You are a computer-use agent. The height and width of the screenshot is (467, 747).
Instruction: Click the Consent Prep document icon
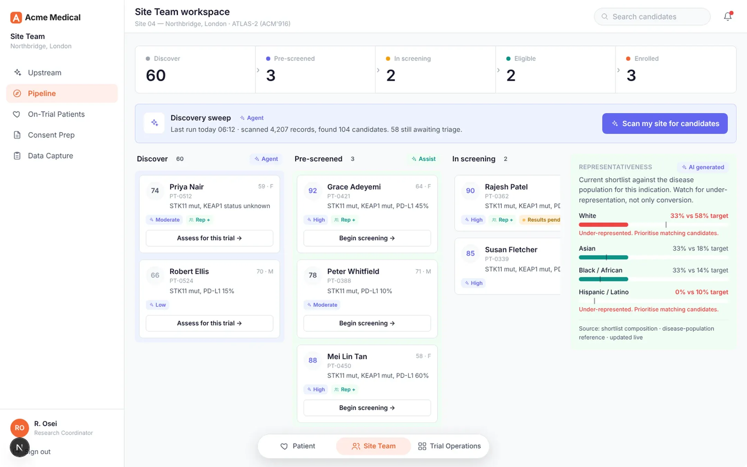[17, 135]
